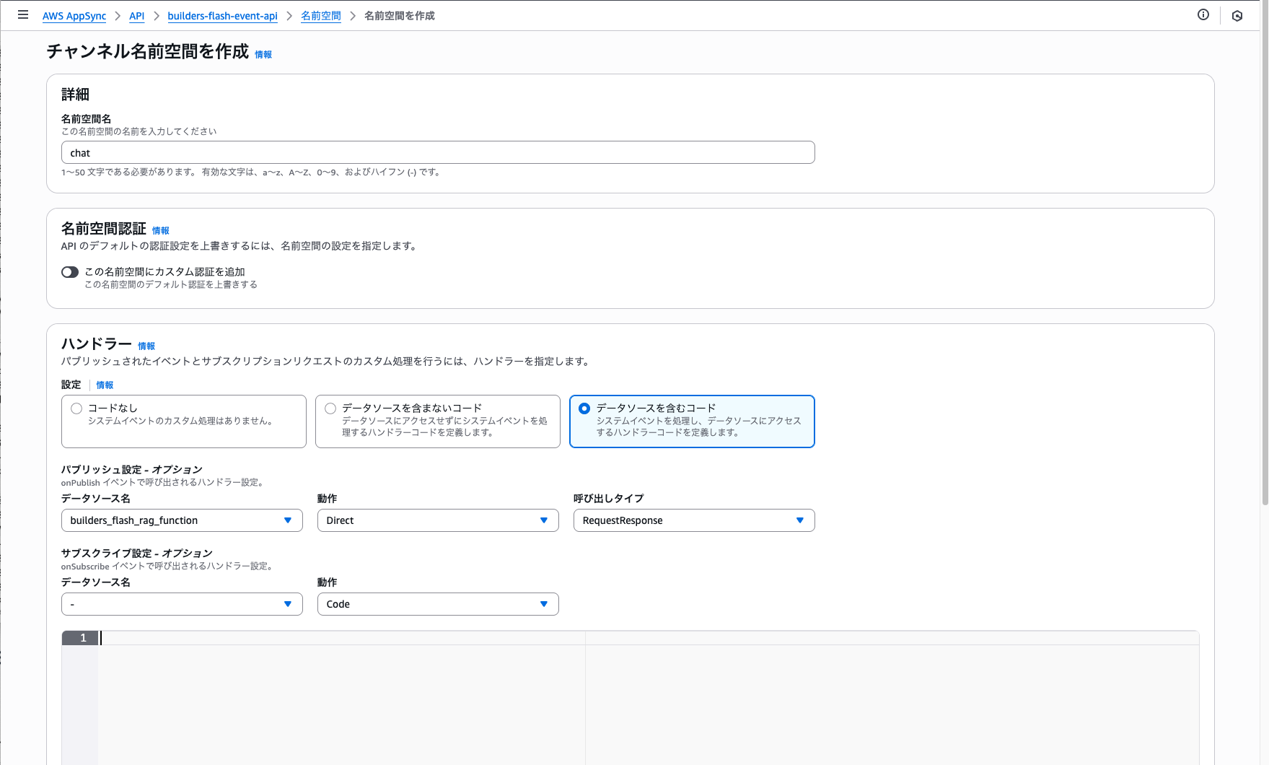Open the 名前空間 breadcrumb link
This screenshot has height=765, width=1269.
click(320, 15)
